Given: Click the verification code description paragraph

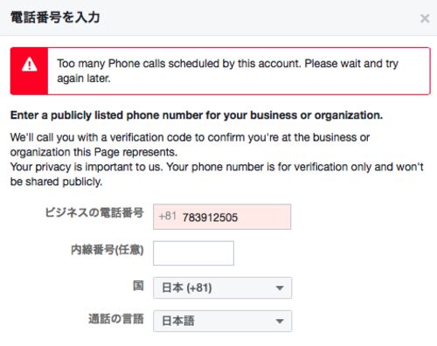Looking at the screenshot, I should point(190,144).
